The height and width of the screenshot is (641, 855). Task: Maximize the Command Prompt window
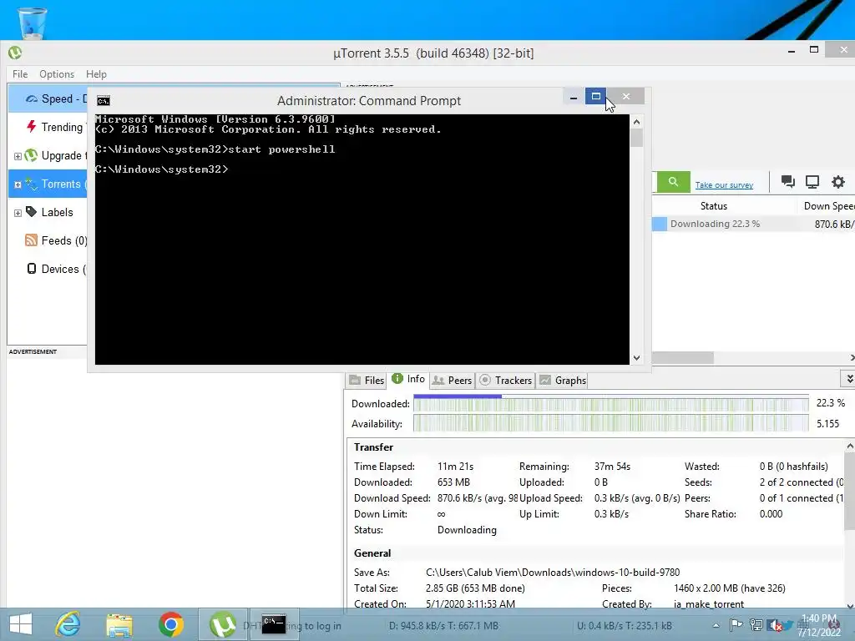pos(596,96)
